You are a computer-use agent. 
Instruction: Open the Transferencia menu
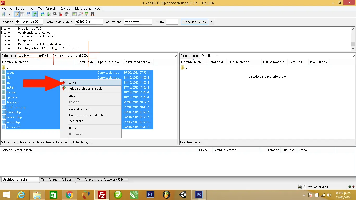[x=47, y=9]
